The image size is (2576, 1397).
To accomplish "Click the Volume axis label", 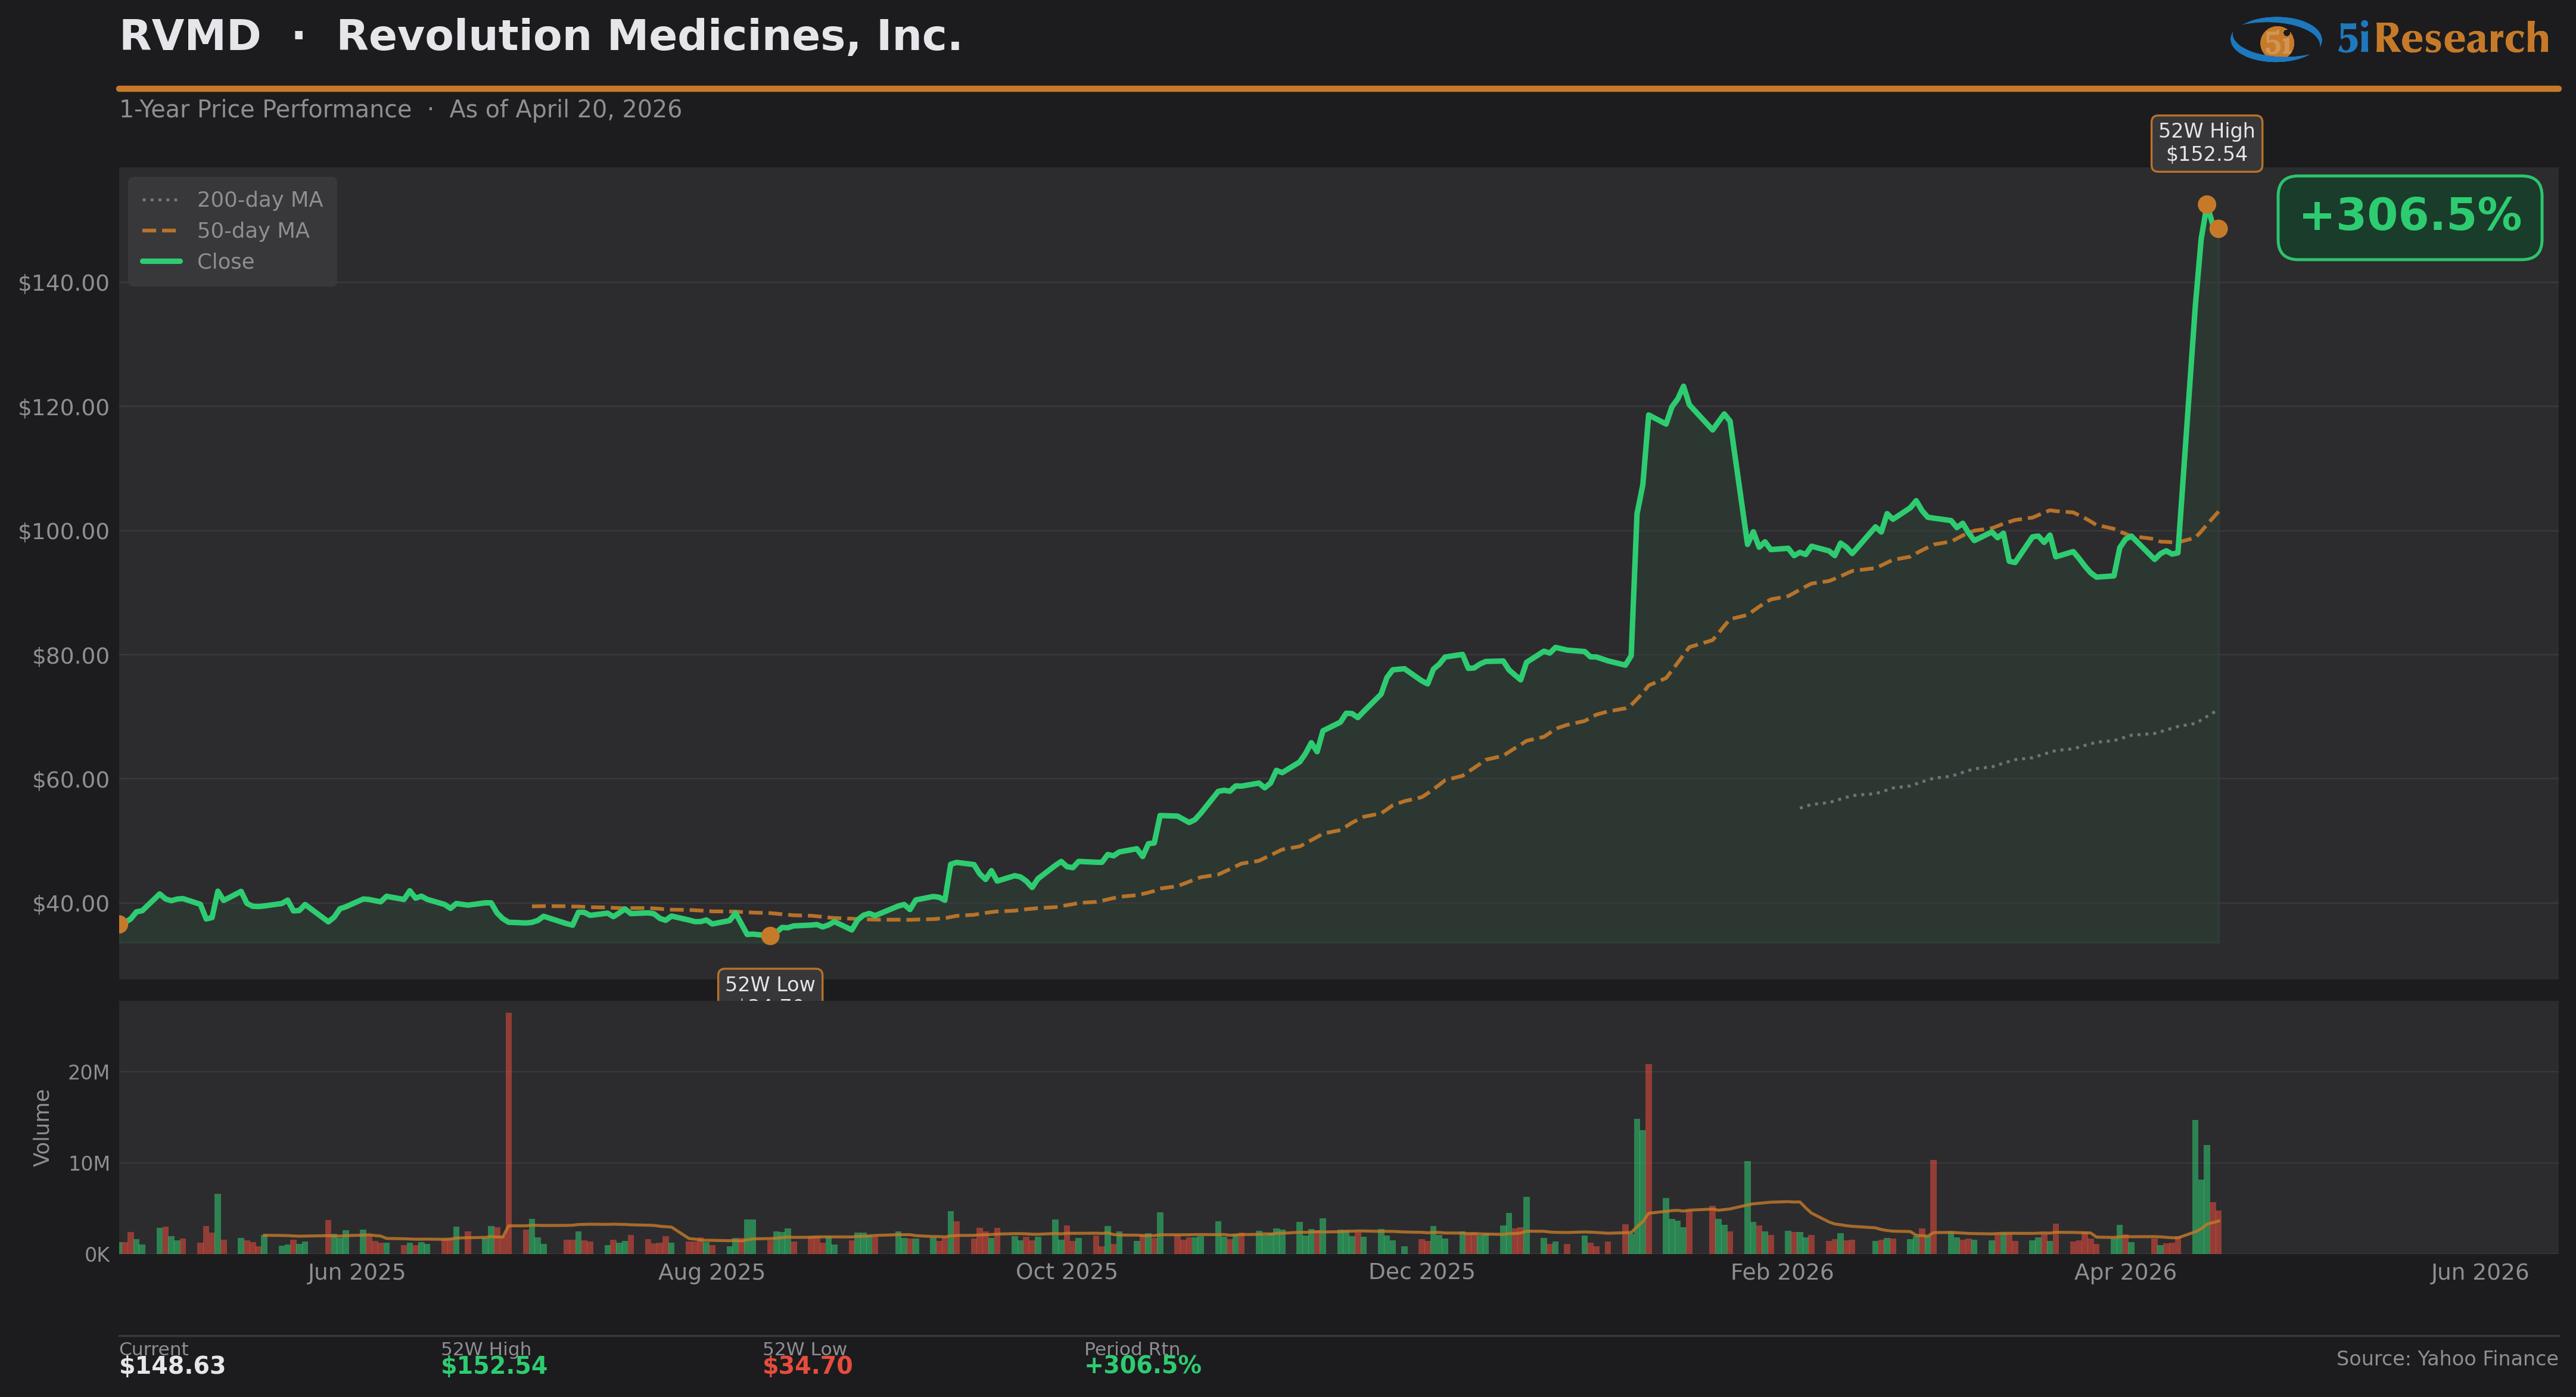I will point(42,1127).
